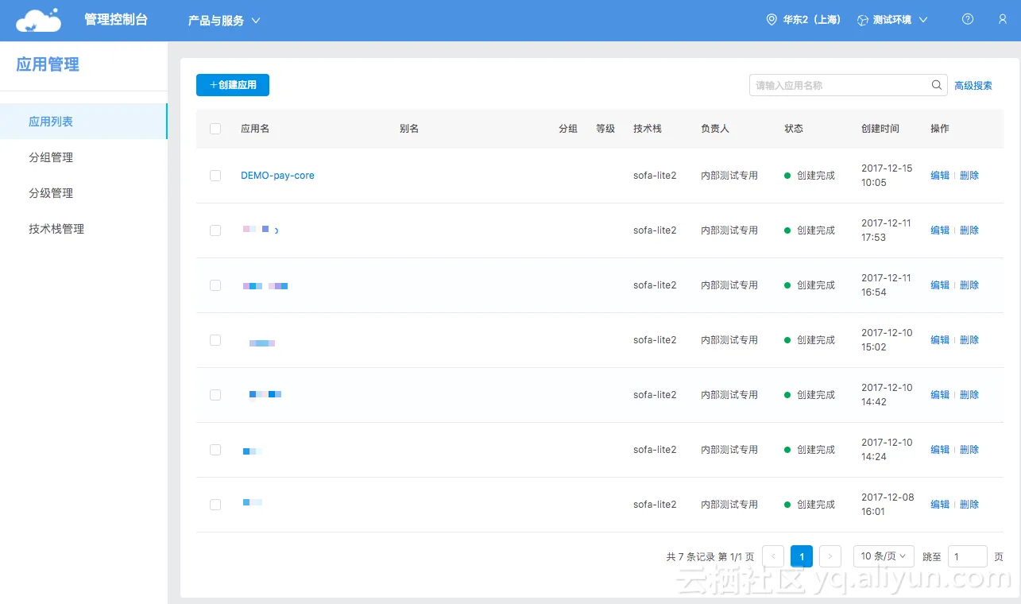Open the DEMO-pay-core application link
1021x604 pixels.
click(x=277, y=176)
